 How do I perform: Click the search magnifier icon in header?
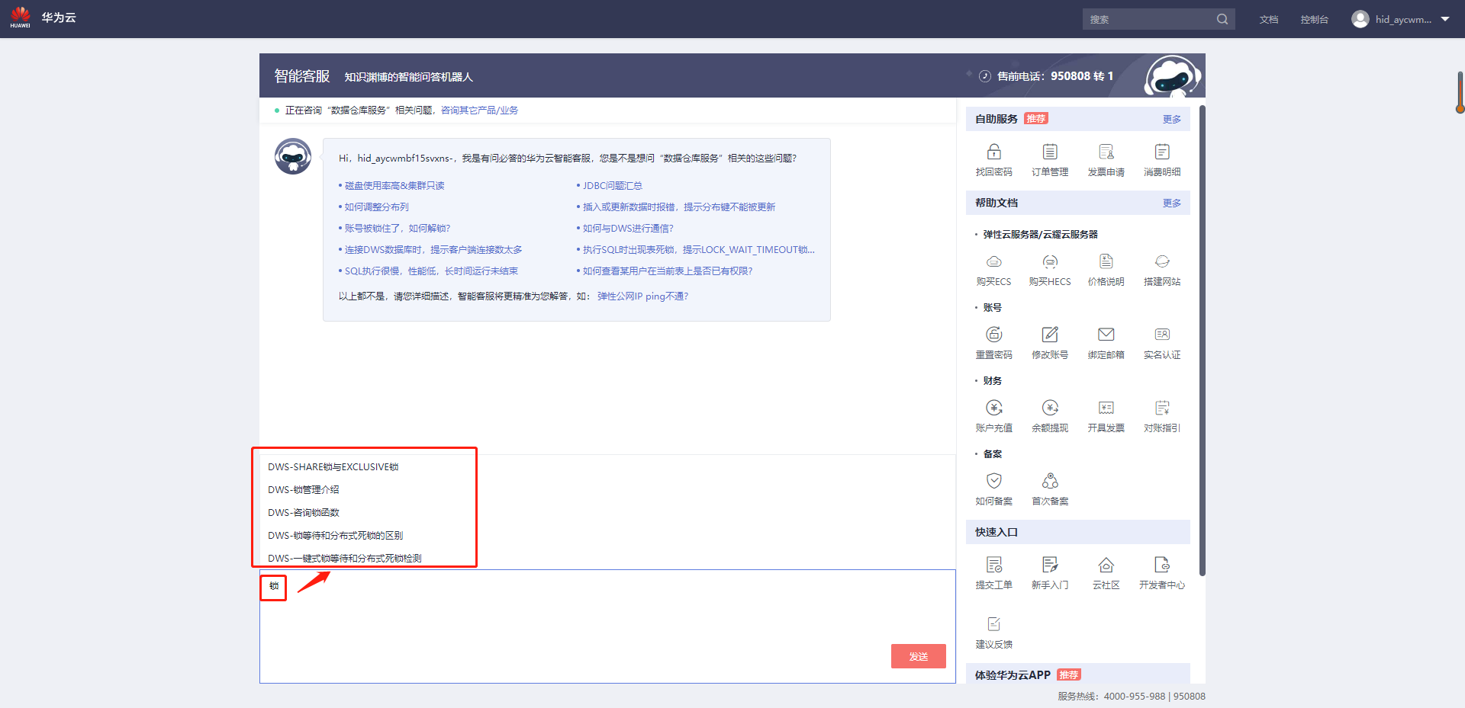[1222, 19]
